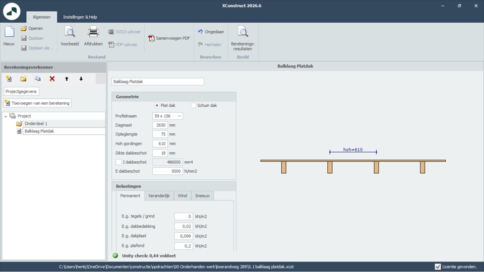Viewport: 484px width, 272px height.
Task: Move calculation up with arrow icon
Action: (x=67, y=79)
